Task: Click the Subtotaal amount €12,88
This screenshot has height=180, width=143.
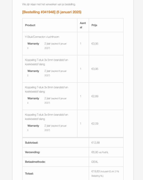Action: click(x=95, y=142)
